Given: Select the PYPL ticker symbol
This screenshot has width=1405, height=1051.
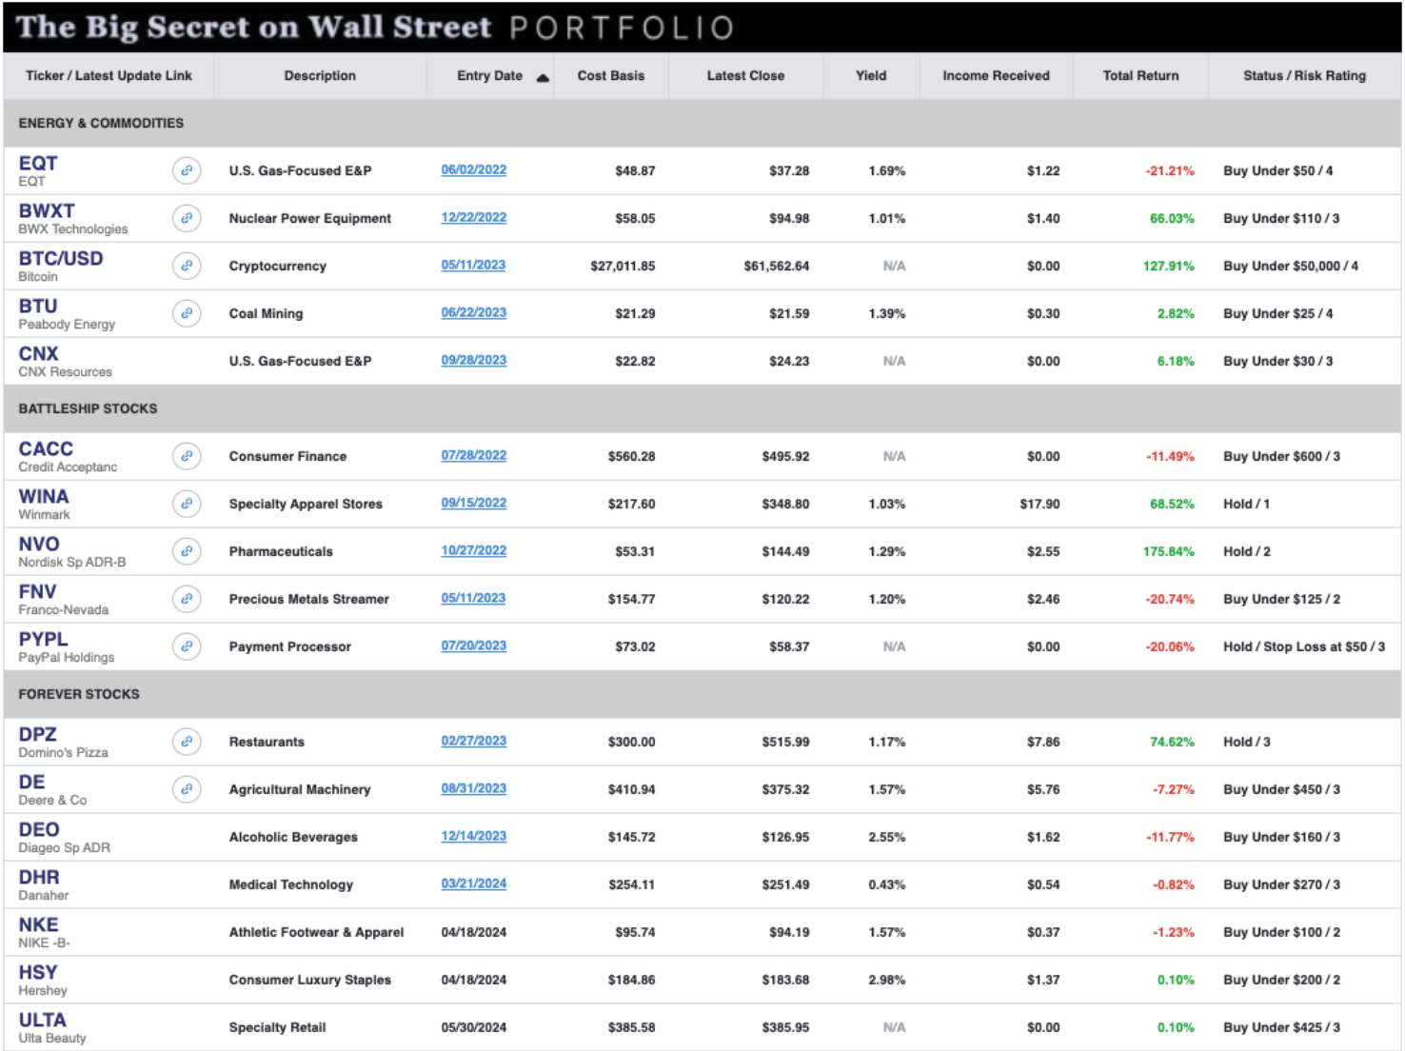Looking at the screenshot, I should (x=43, y=639).
